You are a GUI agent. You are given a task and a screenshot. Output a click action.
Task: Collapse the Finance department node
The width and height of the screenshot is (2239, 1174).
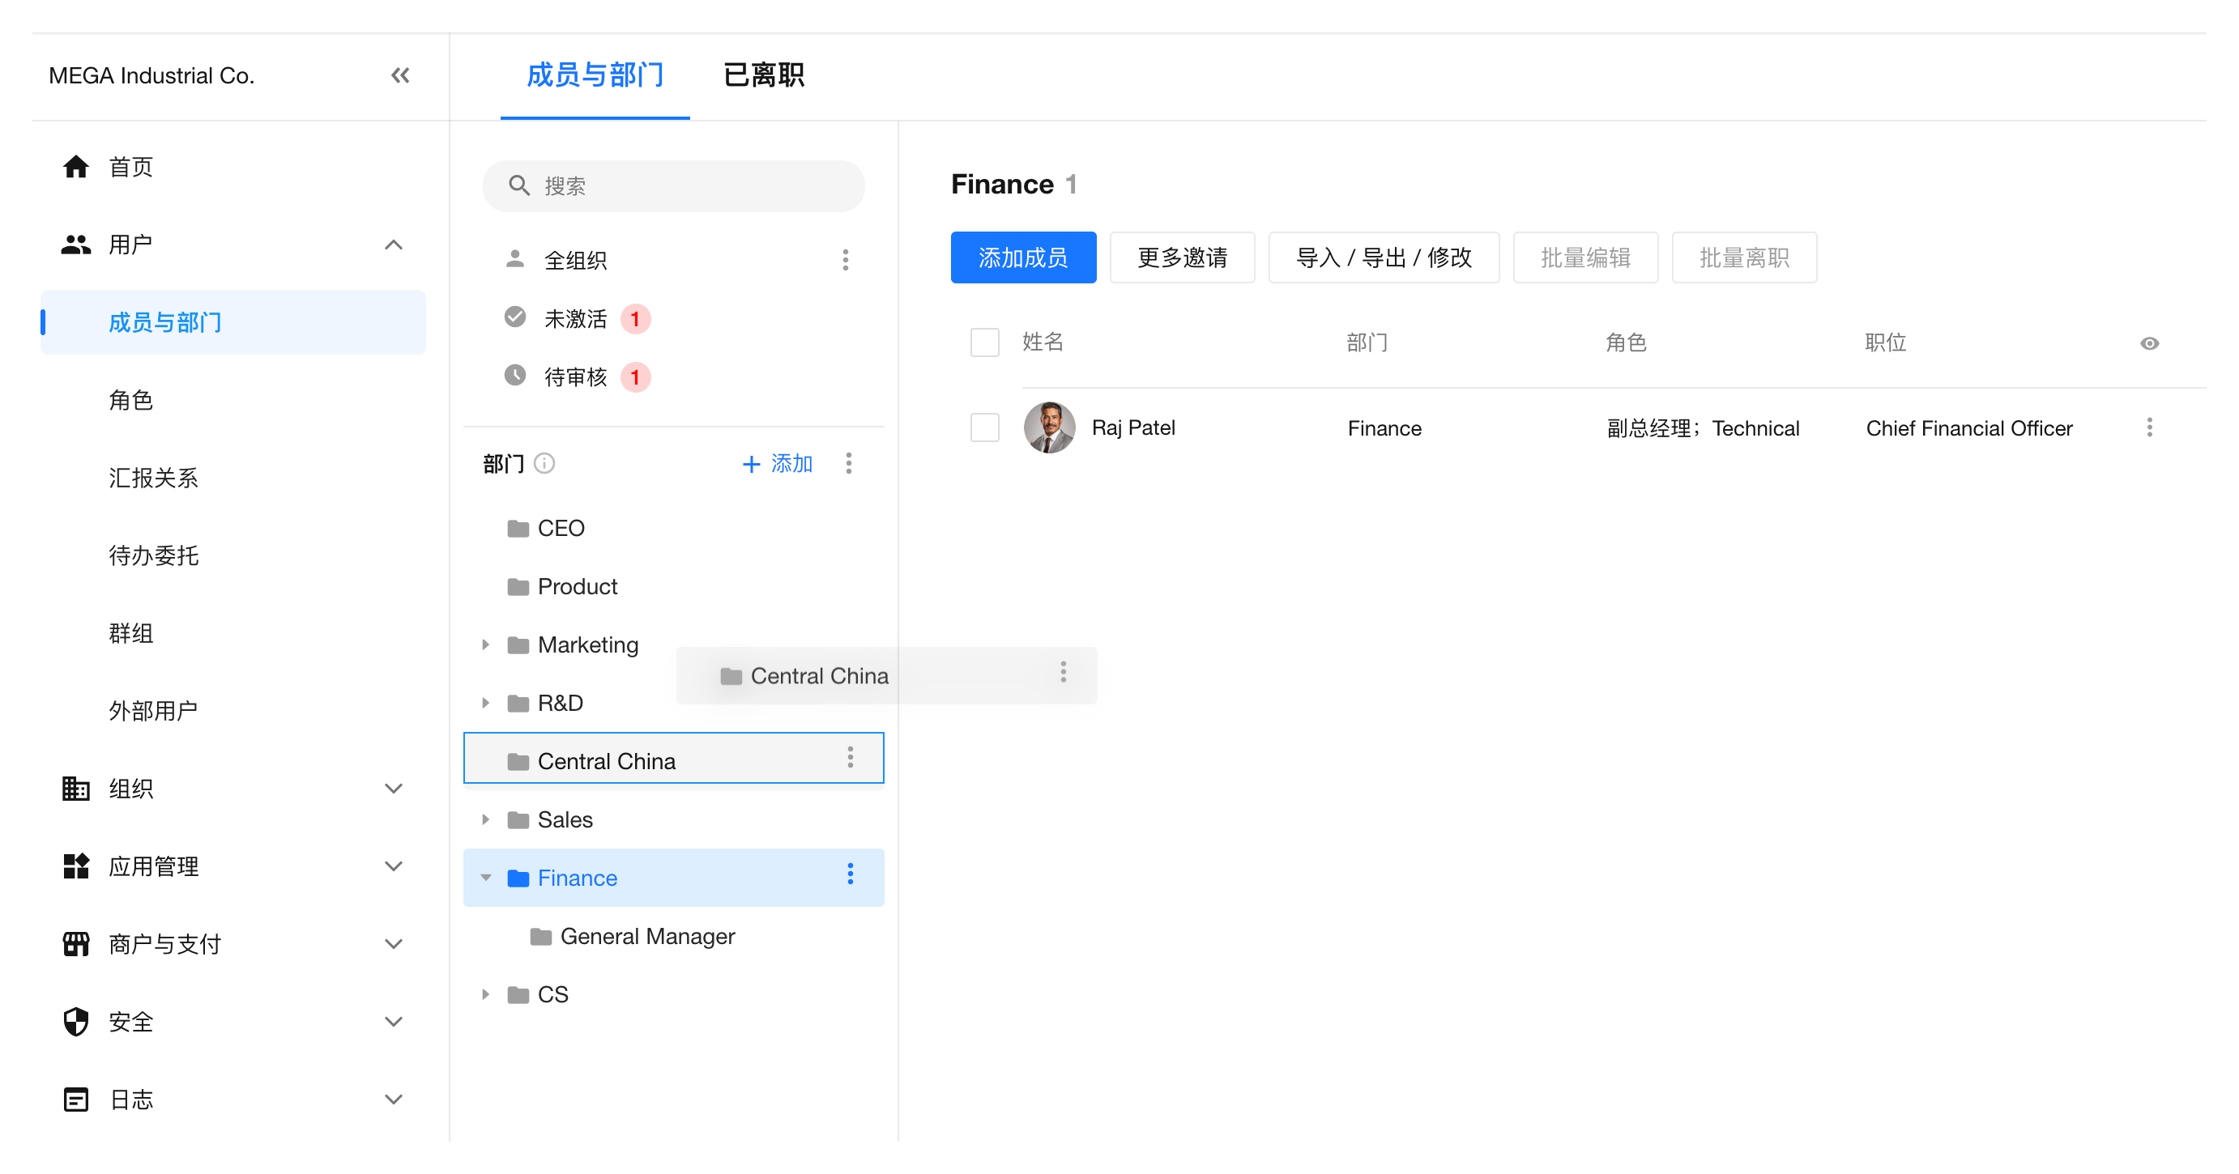(486, 878)
